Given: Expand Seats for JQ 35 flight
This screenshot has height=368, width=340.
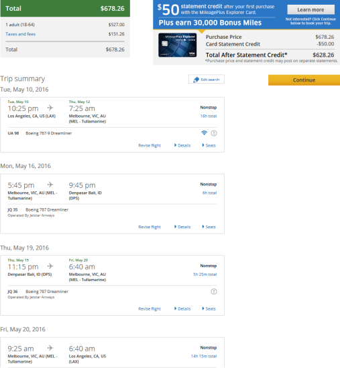Looking at the screenshot, I should click(x=209, y=227).
